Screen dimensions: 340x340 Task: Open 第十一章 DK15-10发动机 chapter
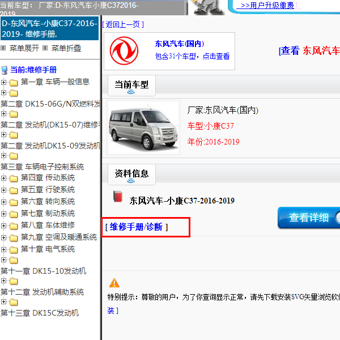44,271
